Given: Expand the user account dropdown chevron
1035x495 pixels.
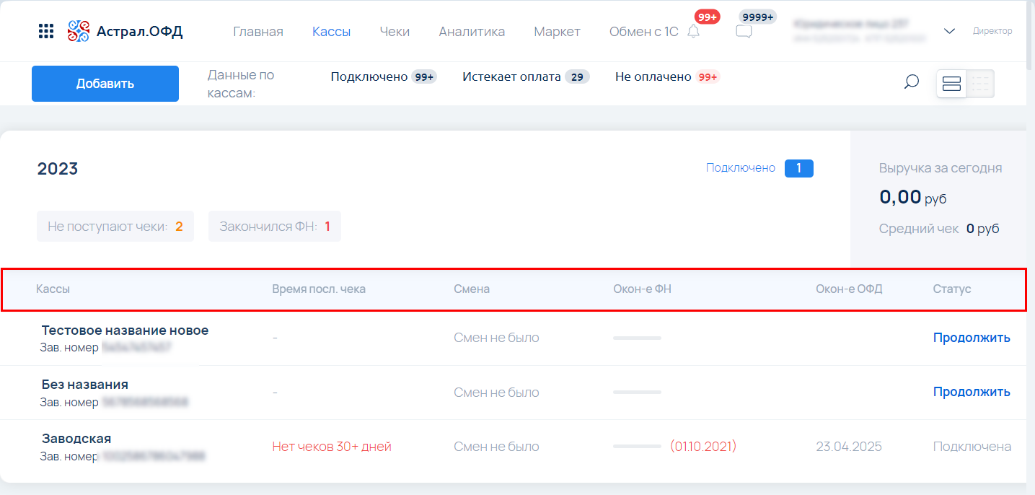Looking at the screenshot, I should [949, 31].
